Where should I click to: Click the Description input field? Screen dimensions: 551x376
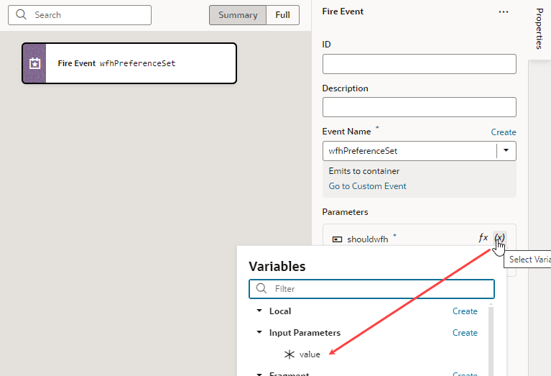(420, 107)
